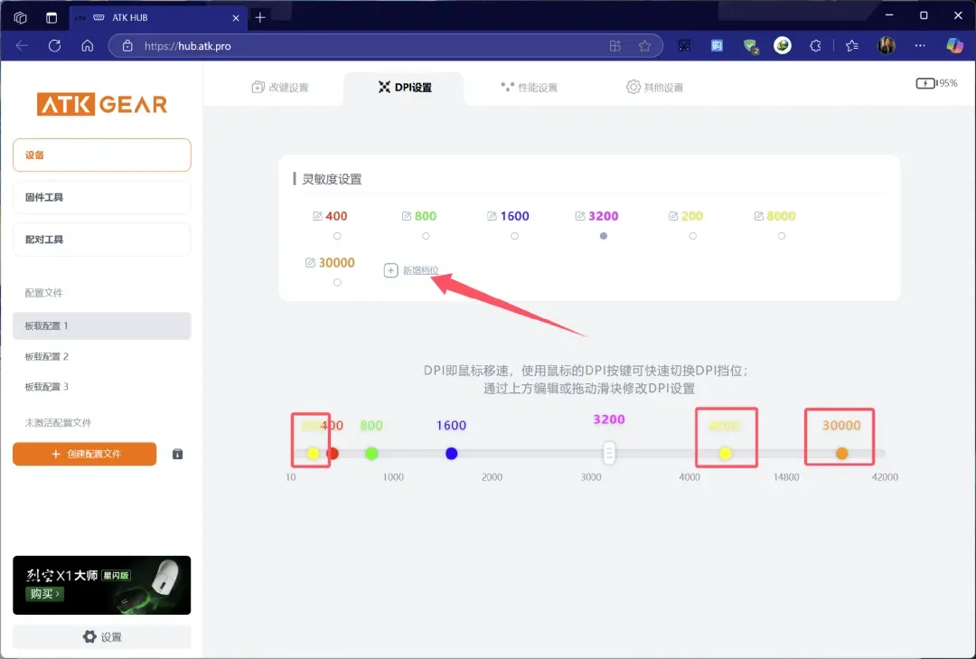Open the 固件工具 sidebar button
Viewport: 976px width, 659px height.
[102, 197]
